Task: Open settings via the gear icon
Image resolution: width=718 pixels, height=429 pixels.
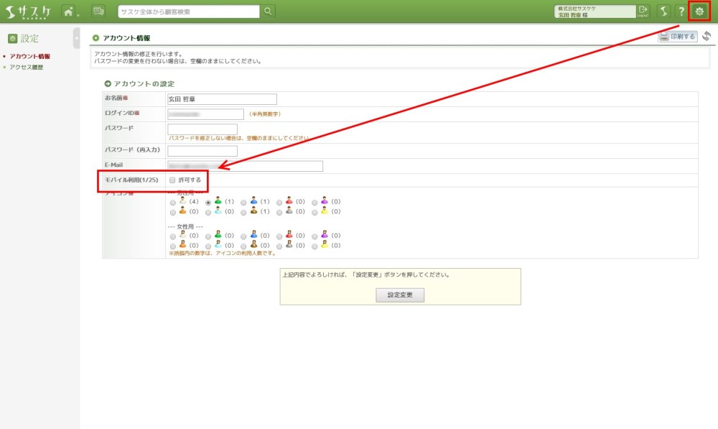Action: tap(699, 11)
